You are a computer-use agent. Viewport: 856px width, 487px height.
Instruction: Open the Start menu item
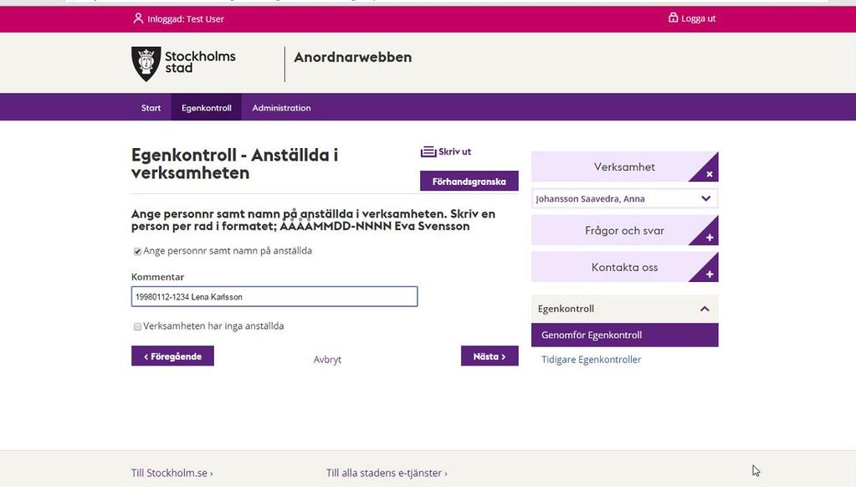point(151,108)
